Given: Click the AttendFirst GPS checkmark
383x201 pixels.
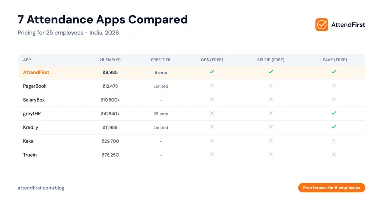Looking at the screenshot, I should [x=212, y=71].
